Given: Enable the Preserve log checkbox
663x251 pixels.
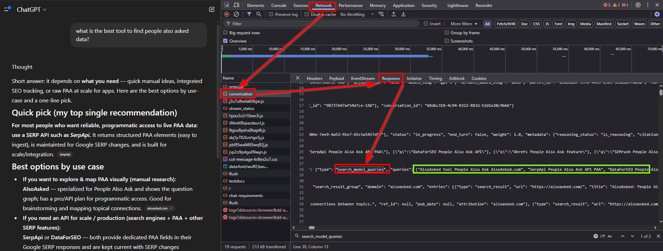Looking at the screenshot, I should [x=271, y=15].
